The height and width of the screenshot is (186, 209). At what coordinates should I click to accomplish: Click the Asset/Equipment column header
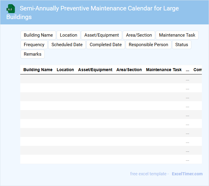pyautogui.click(x=95, y=70)
